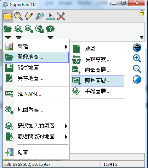Image resolution: width=148 pixels, height=168 pixels.
Task: Zoom out with the minus magnifier
Action: click(137, 69)
